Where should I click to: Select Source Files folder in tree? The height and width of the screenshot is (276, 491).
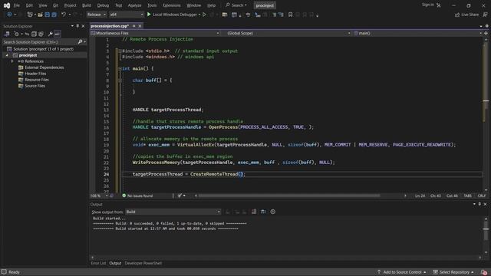35,86
